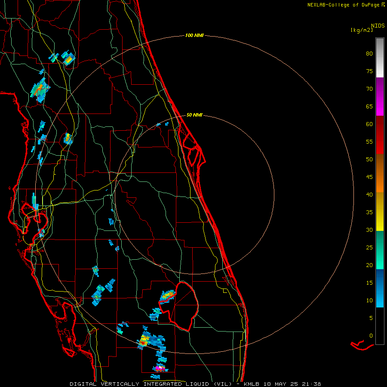Click the scale value 30
387x387 pixels.
369,230
